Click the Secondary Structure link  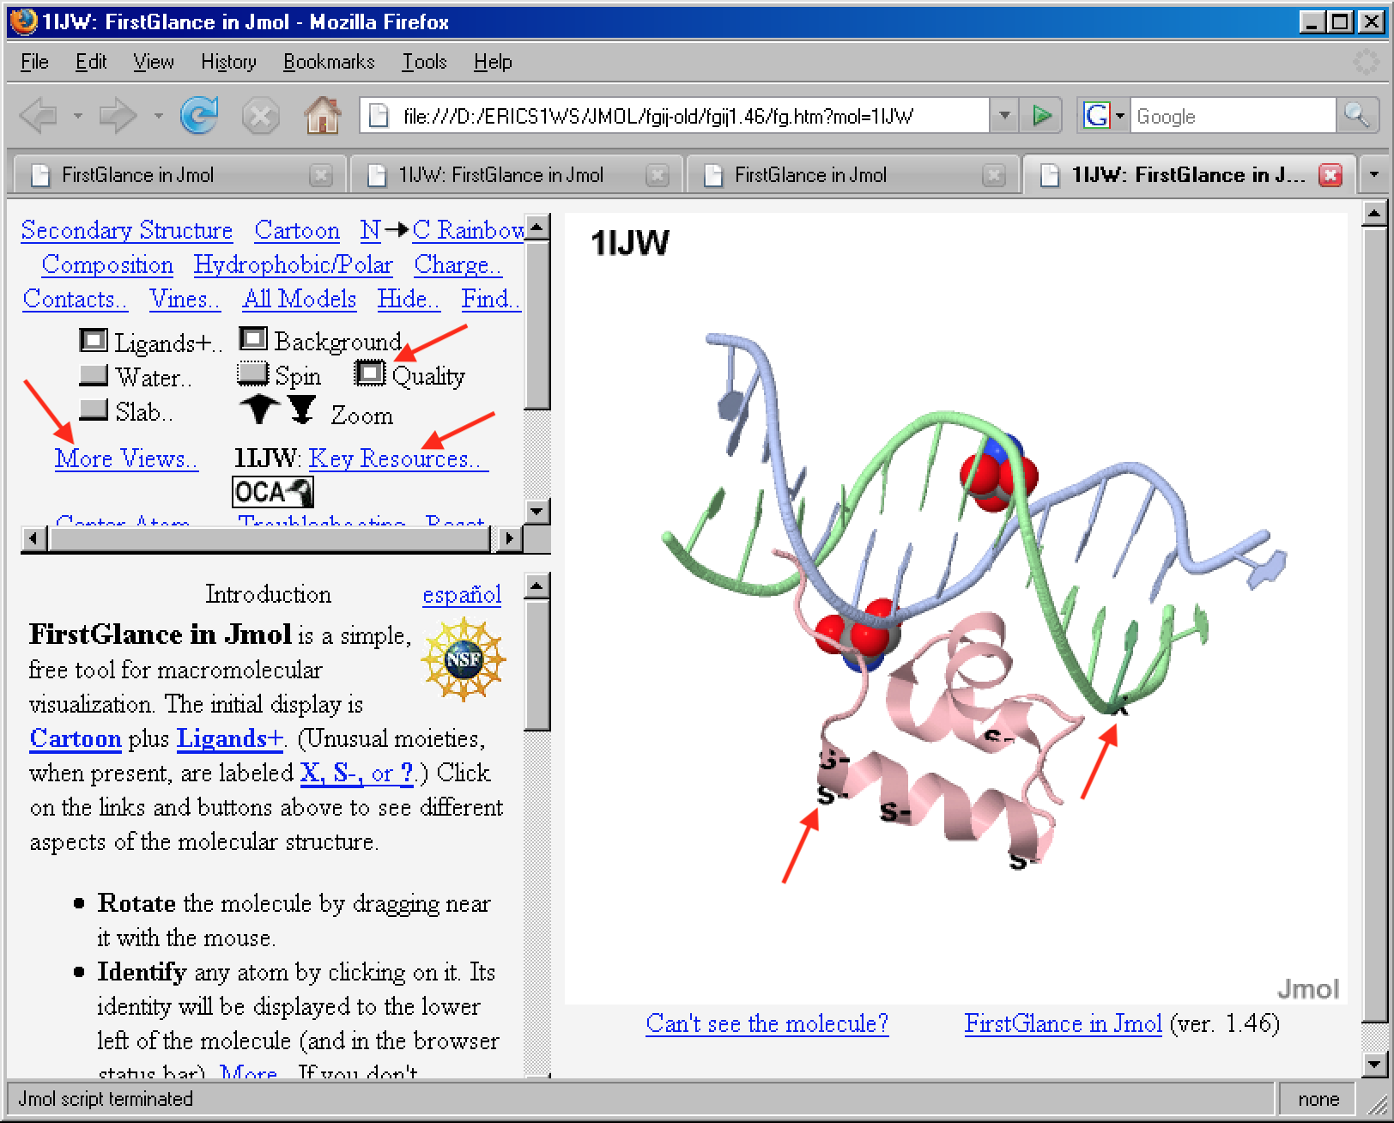(x=127, y=230)
